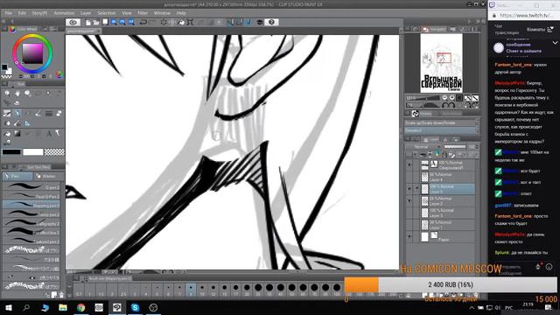Click the Undo arrow in command bar
This screenshot has width=560, height=315.
click(143, 22)
